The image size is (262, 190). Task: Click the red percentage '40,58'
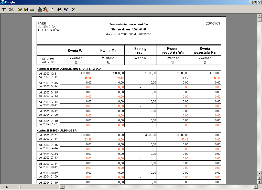[120, 78]
